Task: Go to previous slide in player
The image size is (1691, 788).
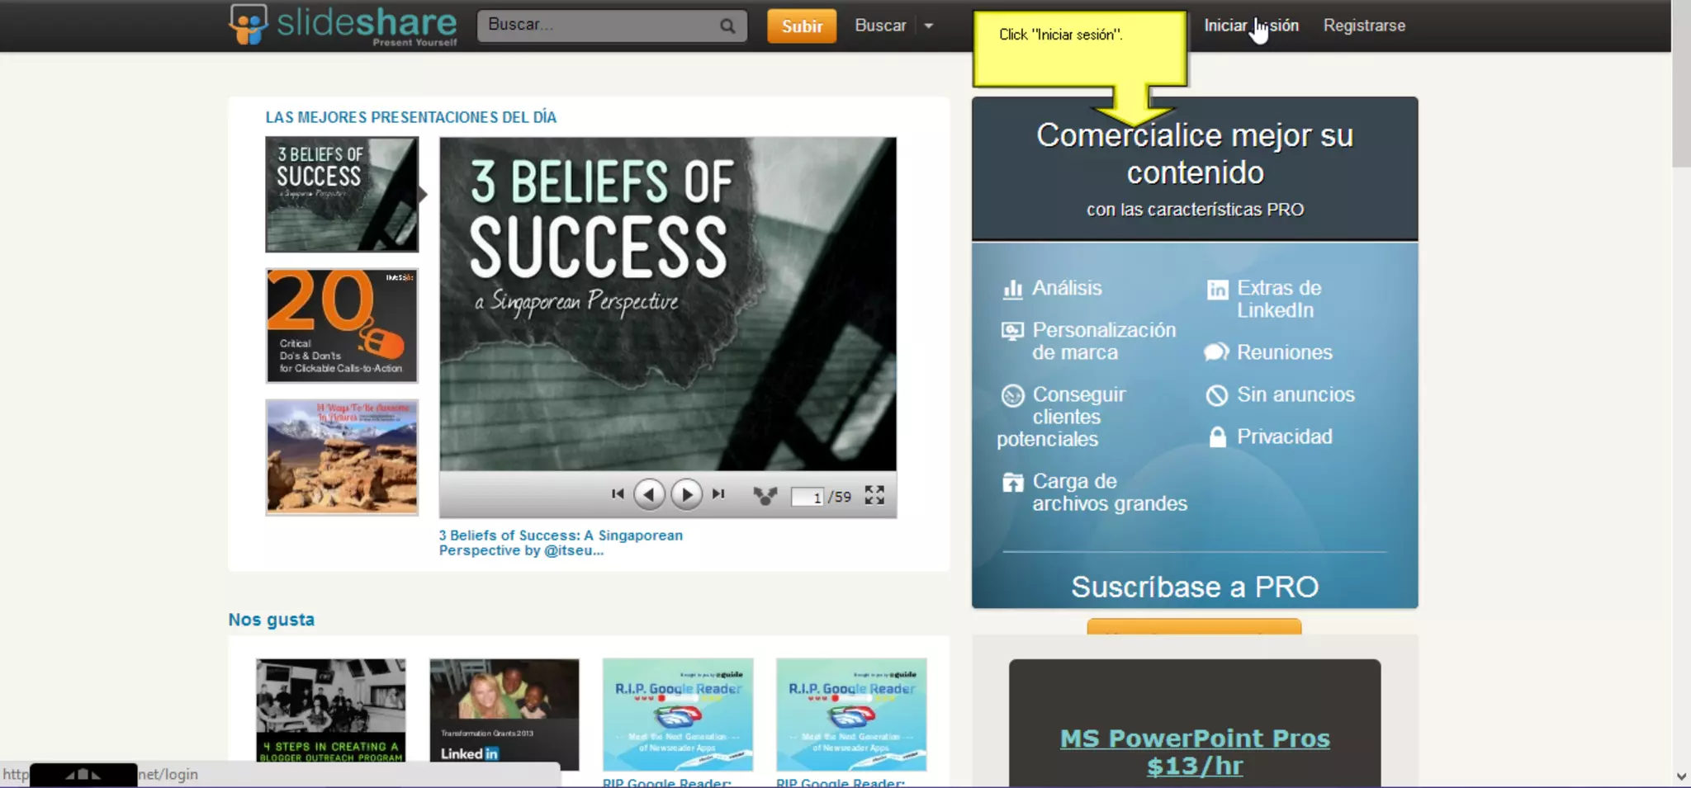Action: click(649, 494)
